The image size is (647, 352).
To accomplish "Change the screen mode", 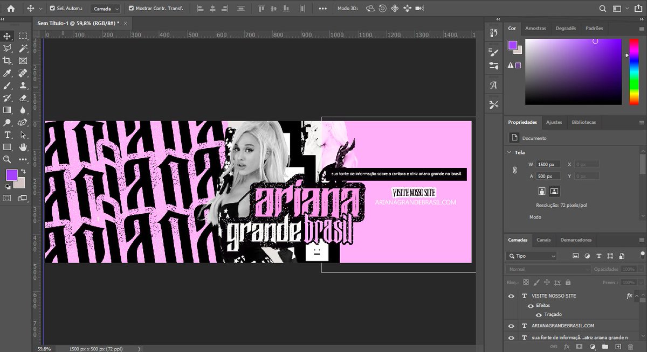I will 23,198.
